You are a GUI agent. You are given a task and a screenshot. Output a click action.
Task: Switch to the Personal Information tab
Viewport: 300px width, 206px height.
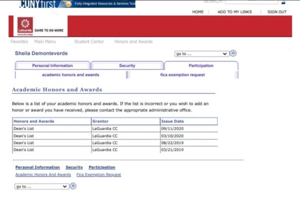click(52, 66)
